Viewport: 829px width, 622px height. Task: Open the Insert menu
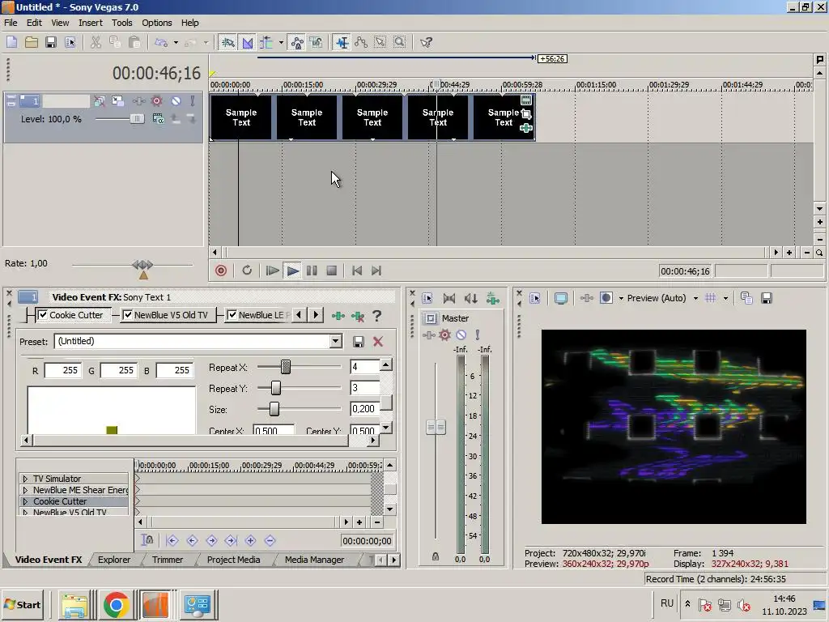(x=91, y=23)
